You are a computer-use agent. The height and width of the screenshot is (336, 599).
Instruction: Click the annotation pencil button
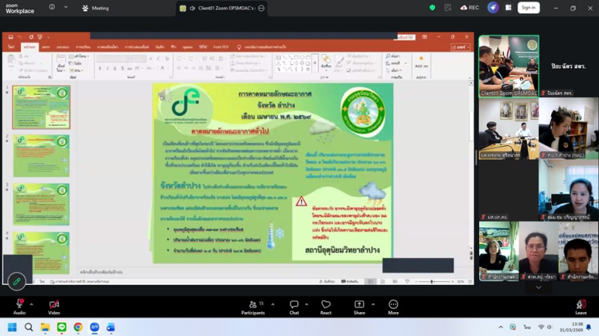pyautogui.click(x=16, y=281)
